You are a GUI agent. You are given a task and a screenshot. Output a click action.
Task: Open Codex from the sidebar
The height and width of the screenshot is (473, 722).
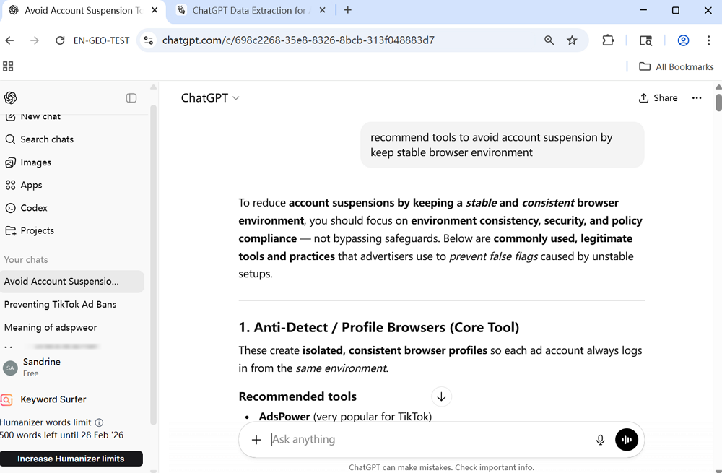tap(34, 208)
